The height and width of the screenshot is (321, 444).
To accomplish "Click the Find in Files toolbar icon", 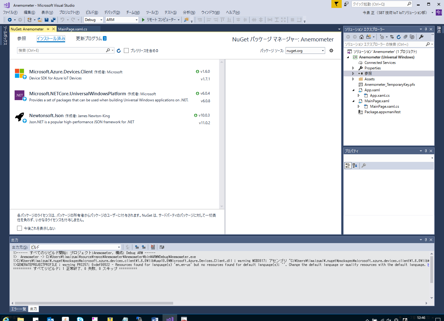I will pos(186,20).
